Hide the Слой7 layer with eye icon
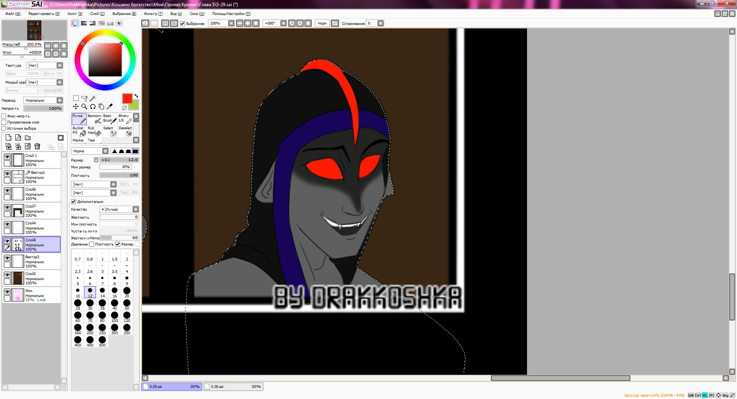The height and width of the screenshot is (399, 737). pos(7,207)
